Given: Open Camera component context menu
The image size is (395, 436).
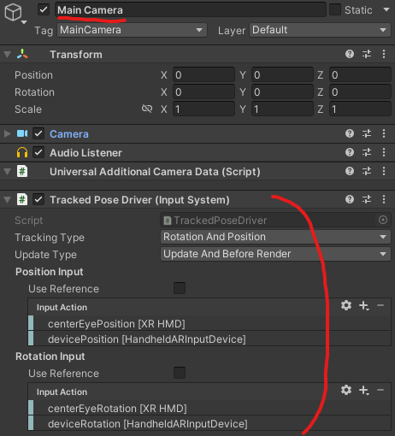Looking at the screenshot, I should pos(384,133).
